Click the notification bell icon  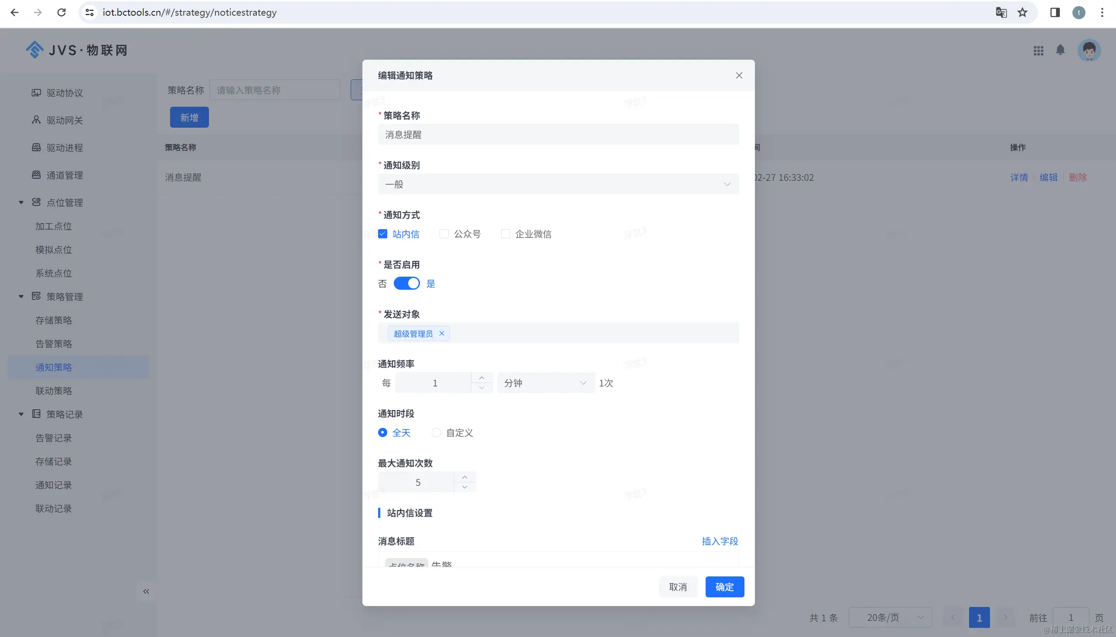1060,50
